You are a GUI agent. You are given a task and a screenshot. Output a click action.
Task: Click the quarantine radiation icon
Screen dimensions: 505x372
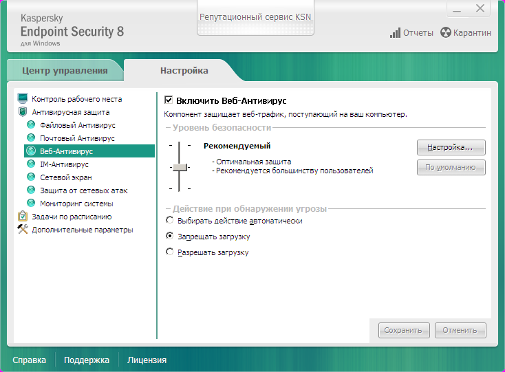coord(446,32)
